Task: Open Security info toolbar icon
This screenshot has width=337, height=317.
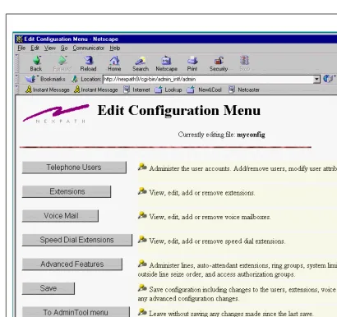Action: click(x=219, y=63)
